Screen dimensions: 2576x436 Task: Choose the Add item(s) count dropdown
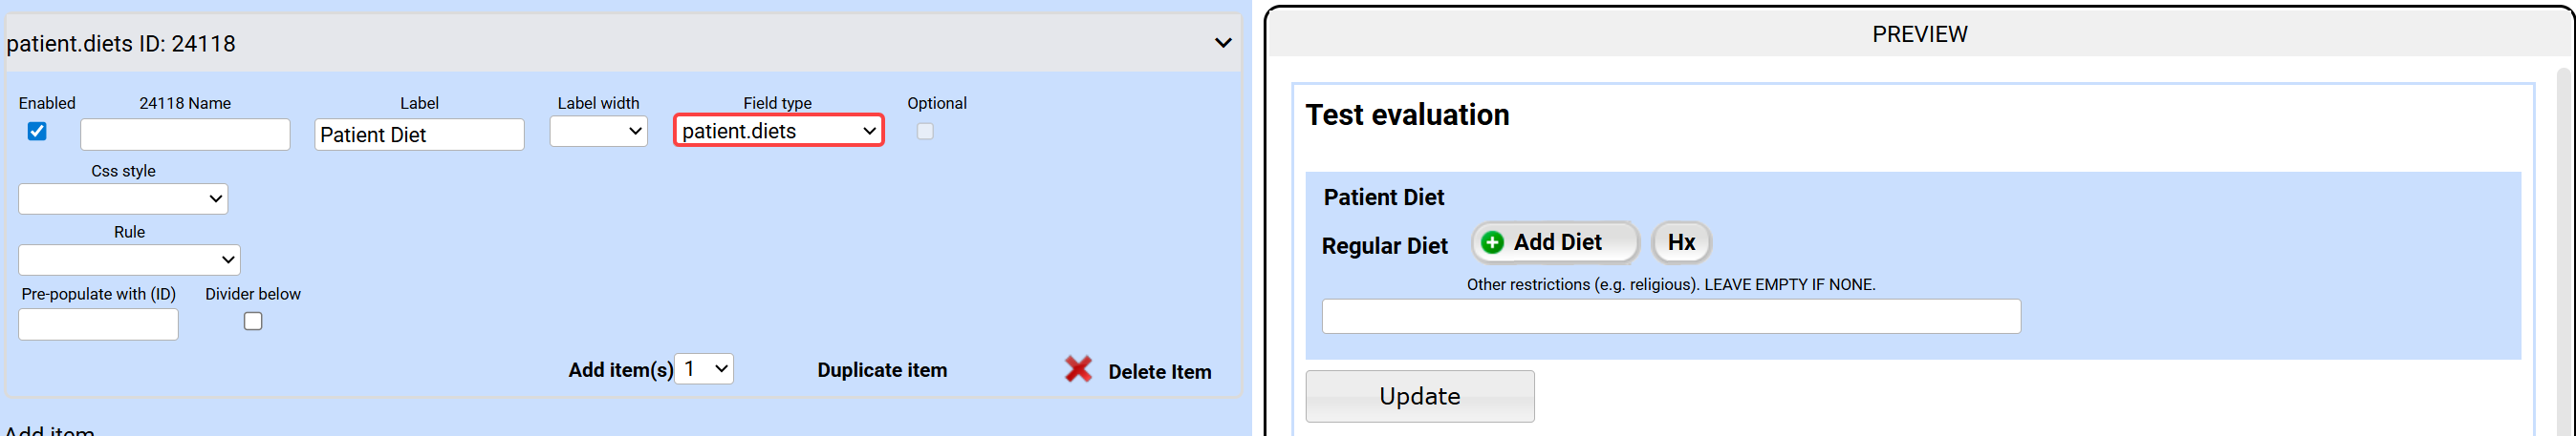tap(704, 369)
